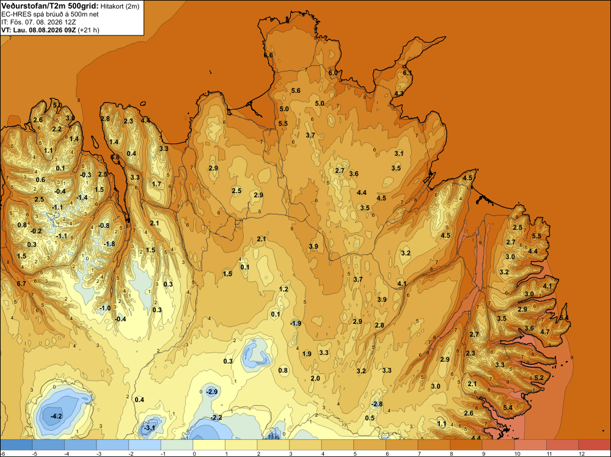Click the legend color band between -6 and -5
The width and height of the screenshot is (611, 457).
tap(16, 445)
